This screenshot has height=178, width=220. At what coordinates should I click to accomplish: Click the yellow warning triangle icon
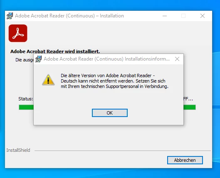click(x=48, y=80)
